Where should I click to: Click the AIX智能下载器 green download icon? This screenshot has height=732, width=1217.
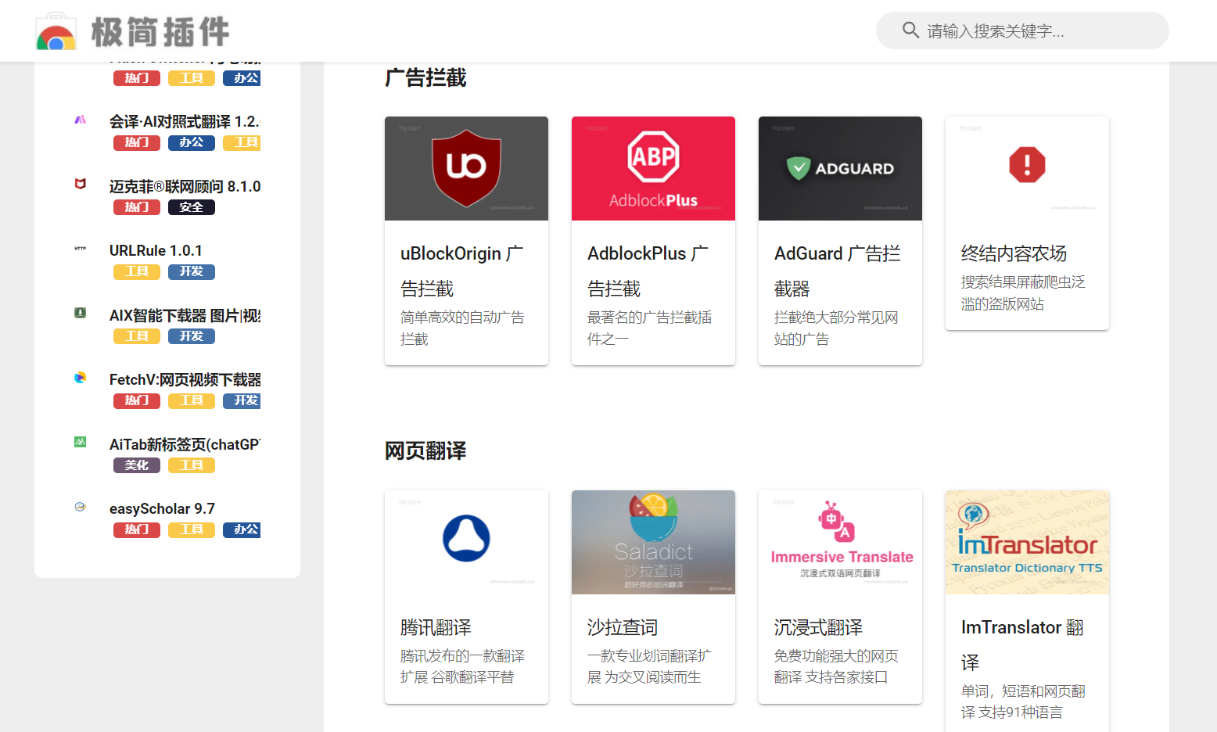click(x=80, y=313)
